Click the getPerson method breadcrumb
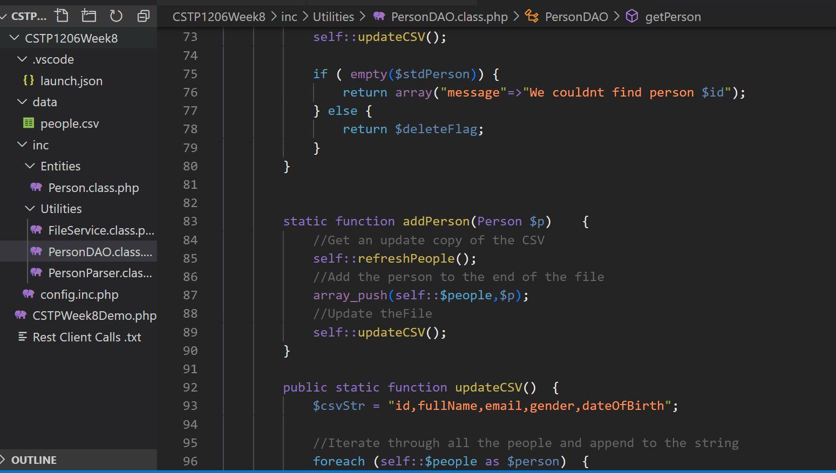This screenshot has height=473, width=836. 673,17
